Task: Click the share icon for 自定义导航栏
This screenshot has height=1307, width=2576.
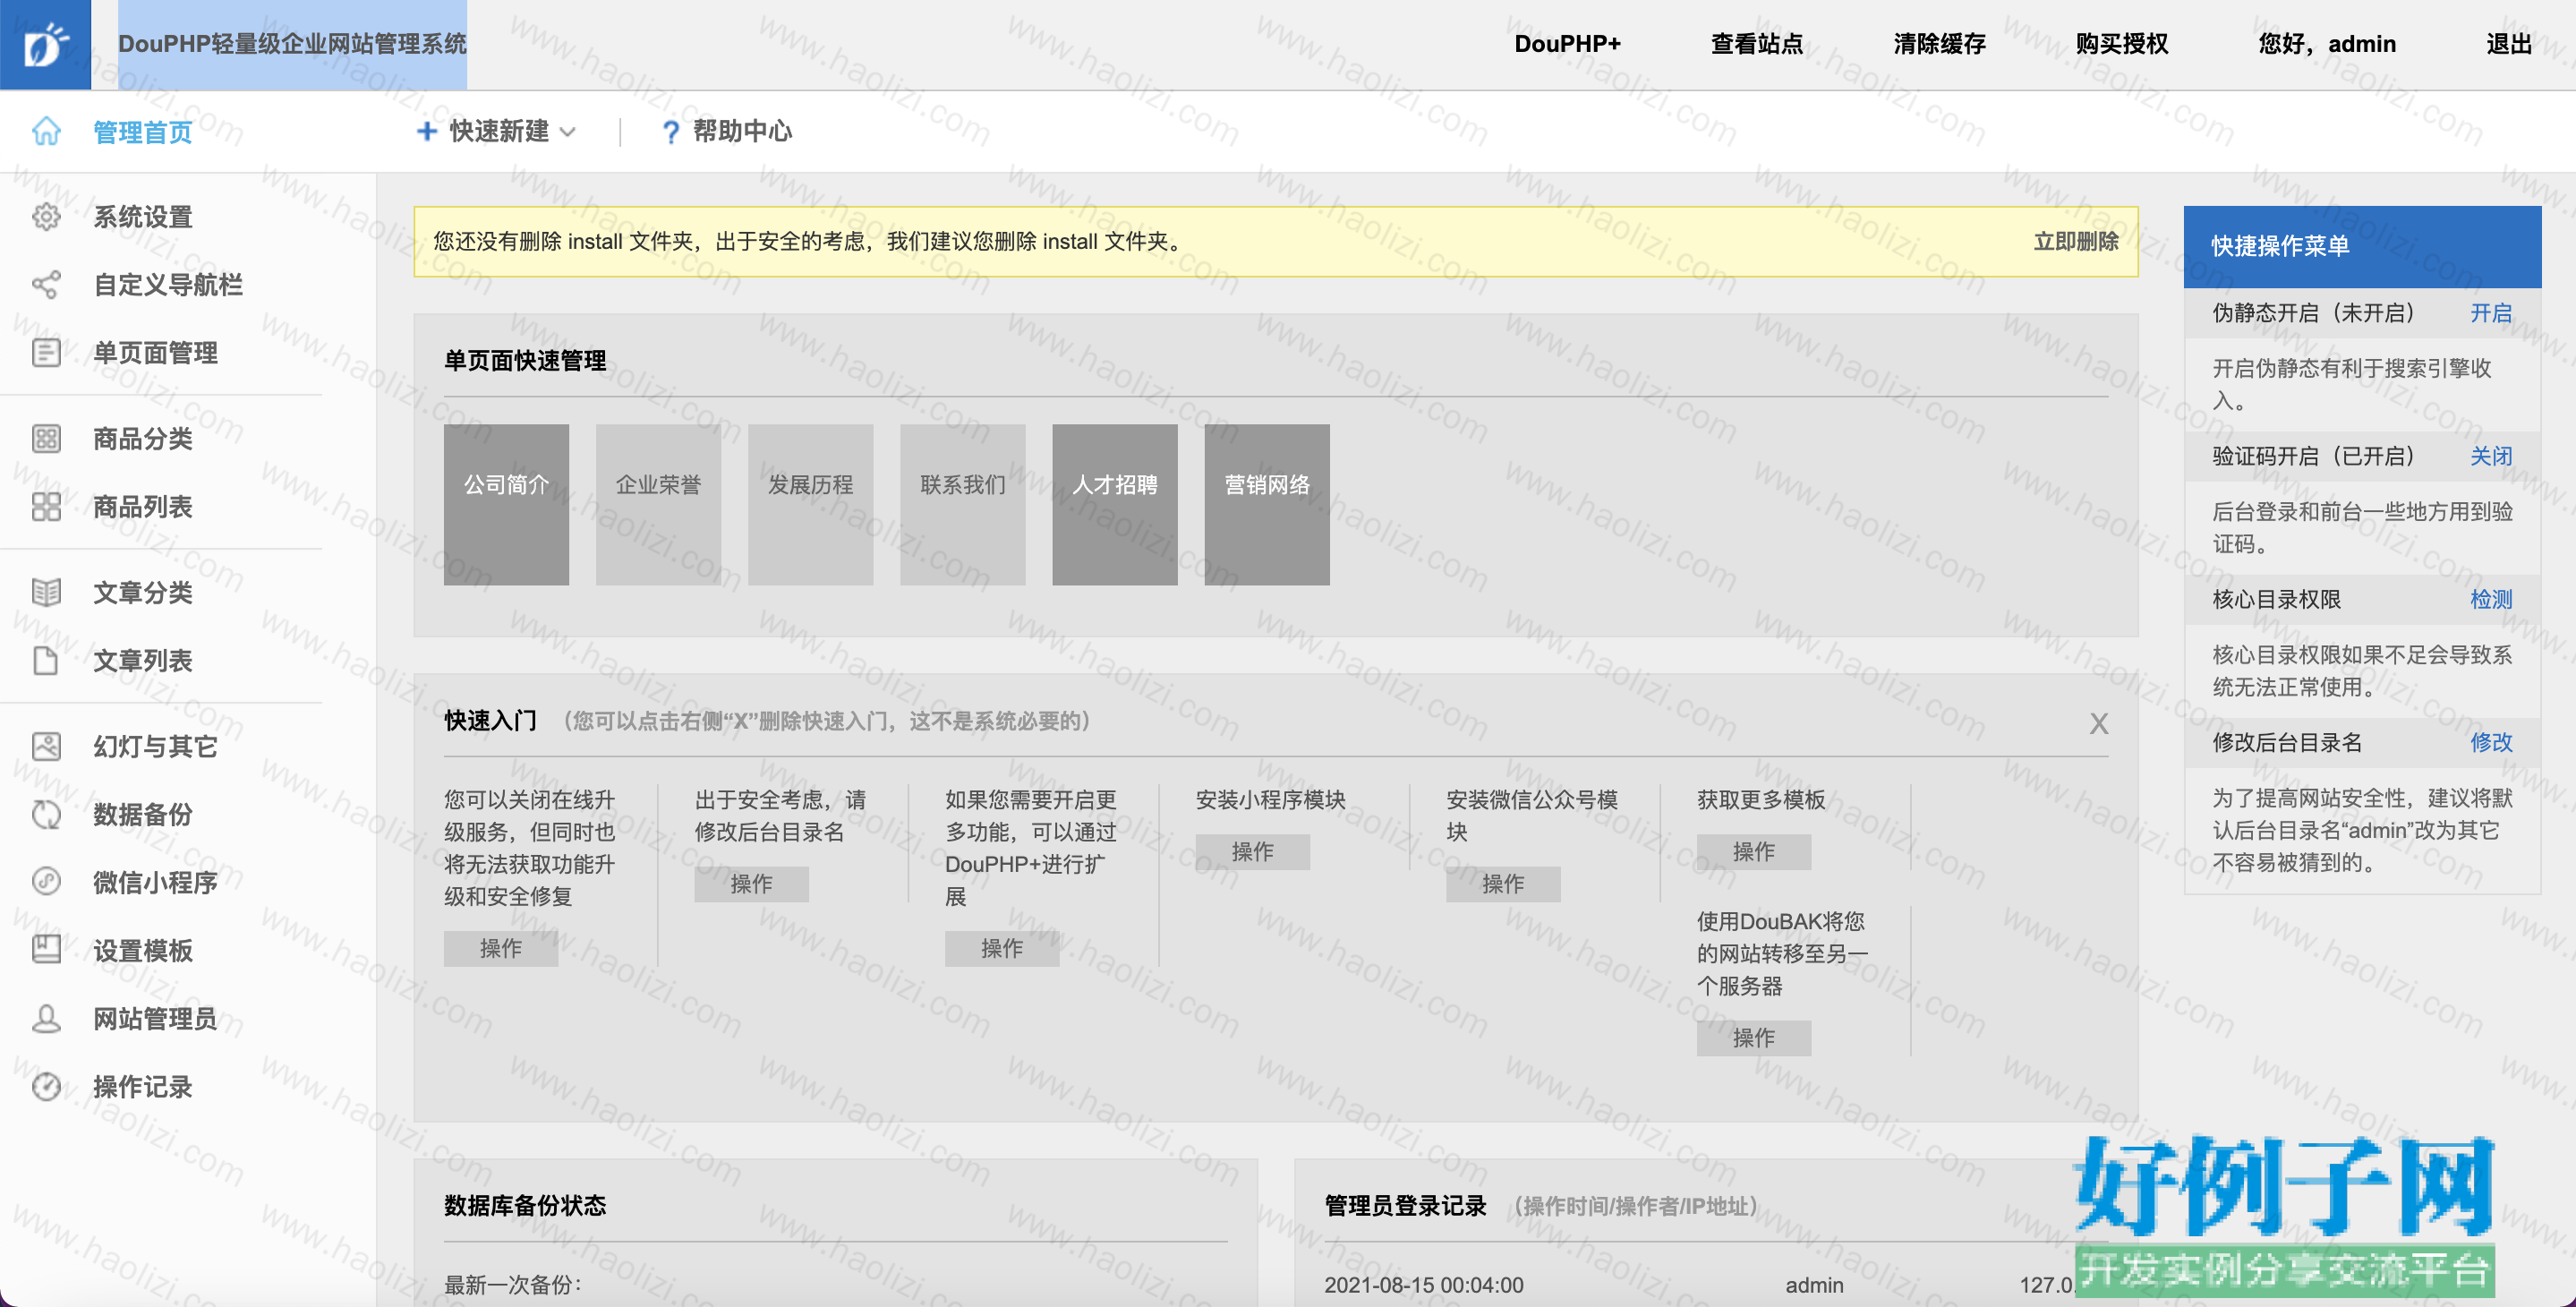Action: click(x=46, y=285)
